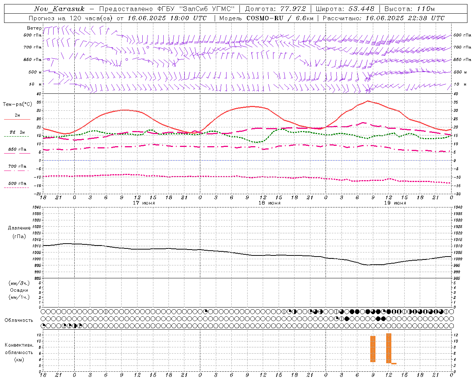Click the Облачность cloud cover label

pyautogui.click(x=19, y=320)
